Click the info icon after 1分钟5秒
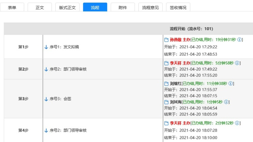The image size is (253, 142). click(x=226, y=102)
